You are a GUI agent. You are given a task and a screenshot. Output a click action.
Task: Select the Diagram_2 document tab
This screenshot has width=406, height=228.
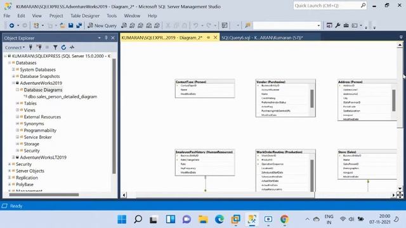pos(162,38)
